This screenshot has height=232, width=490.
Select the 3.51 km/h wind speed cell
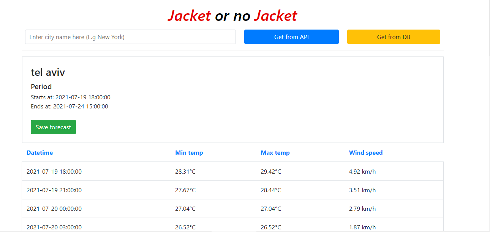point(362,190)
